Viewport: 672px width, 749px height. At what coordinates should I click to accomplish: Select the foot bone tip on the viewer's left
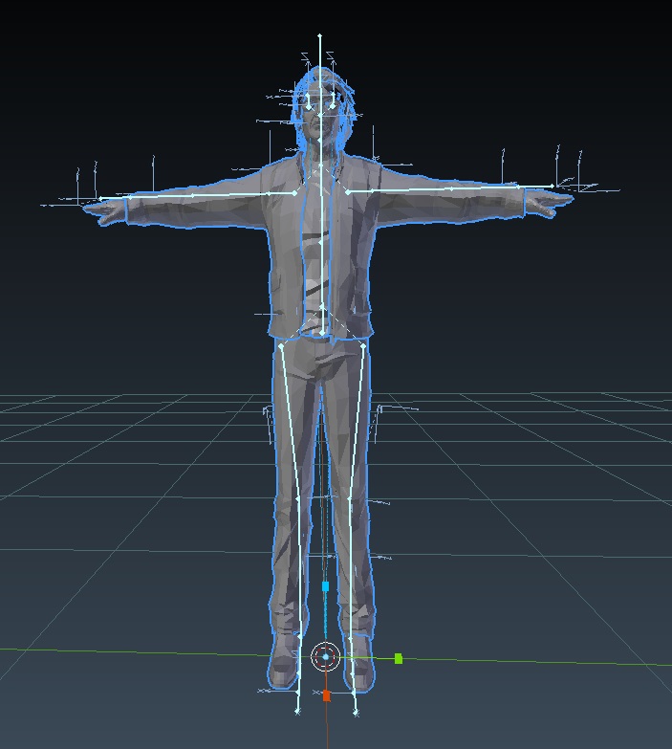[297, 712]
